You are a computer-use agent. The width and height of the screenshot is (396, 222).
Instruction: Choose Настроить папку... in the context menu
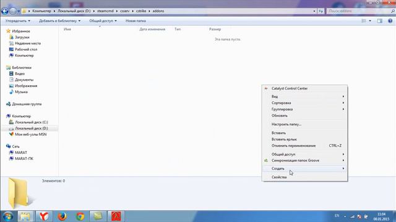click(x=304, y=125)
